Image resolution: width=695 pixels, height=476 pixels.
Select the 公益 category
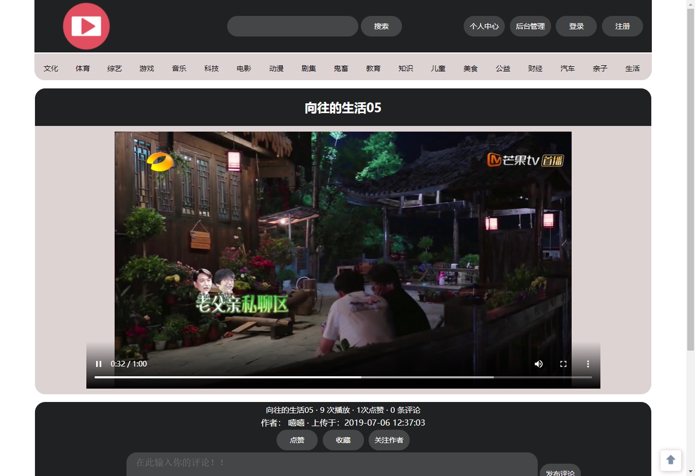[x=503, y=68]
